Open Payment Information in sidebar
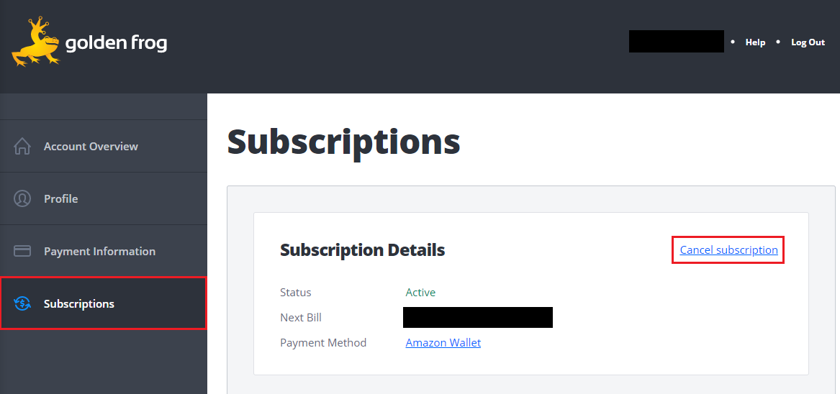 pyautogui.click(x=104, y=251)
